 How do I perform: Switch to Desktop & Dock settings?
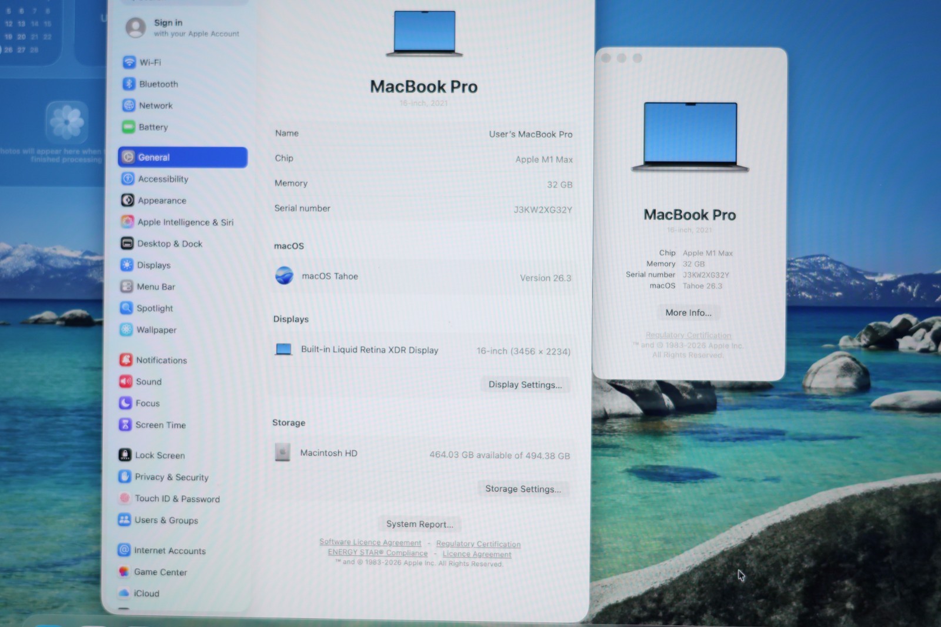[169, 244]
